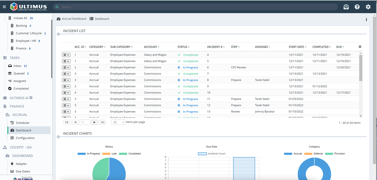Open the grid column menu icon
Screen dimensions: 377x180
pyautogui.click(x=360, y=47)
